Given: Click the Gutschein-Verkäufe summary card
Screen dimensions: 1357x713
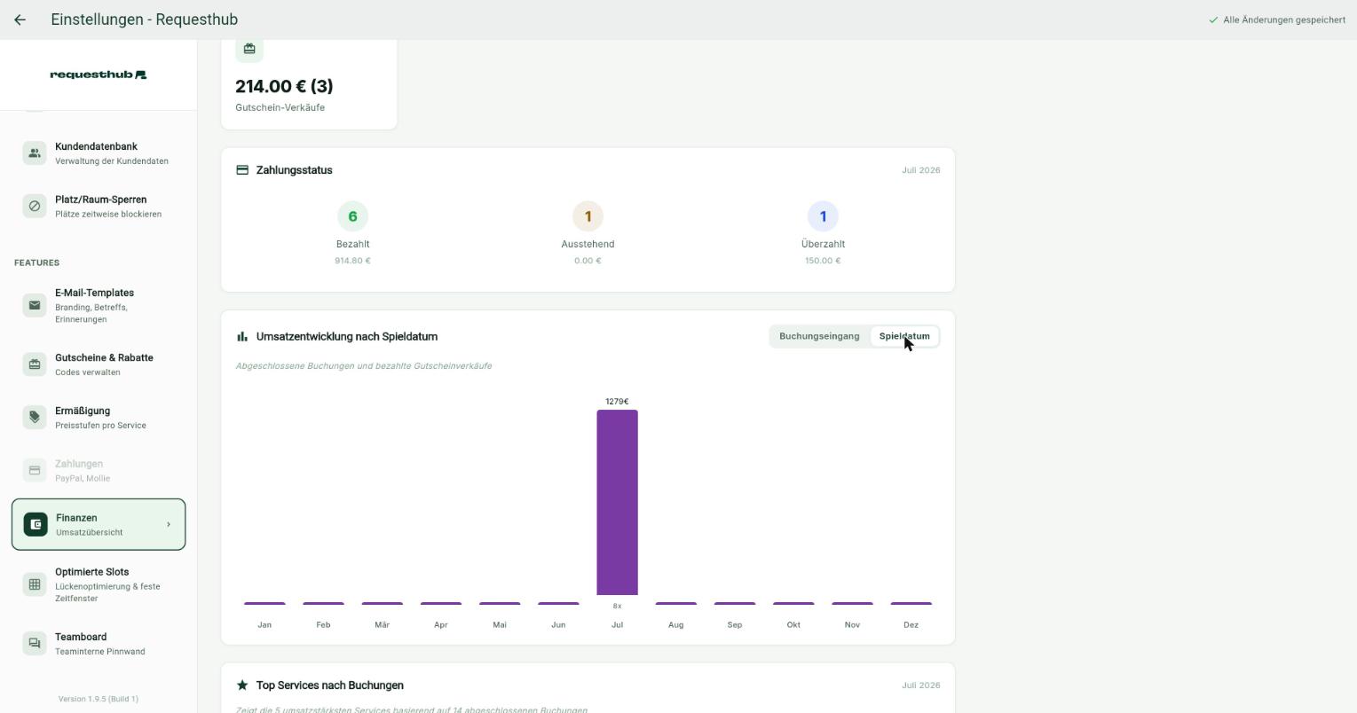Looking at the screenshot, I should tap(309, 84).
